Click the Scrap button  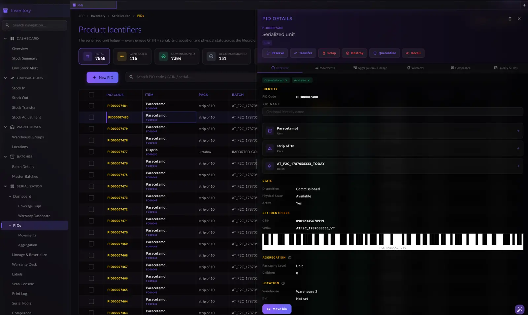pyautogui.click(x=329, y=53)
